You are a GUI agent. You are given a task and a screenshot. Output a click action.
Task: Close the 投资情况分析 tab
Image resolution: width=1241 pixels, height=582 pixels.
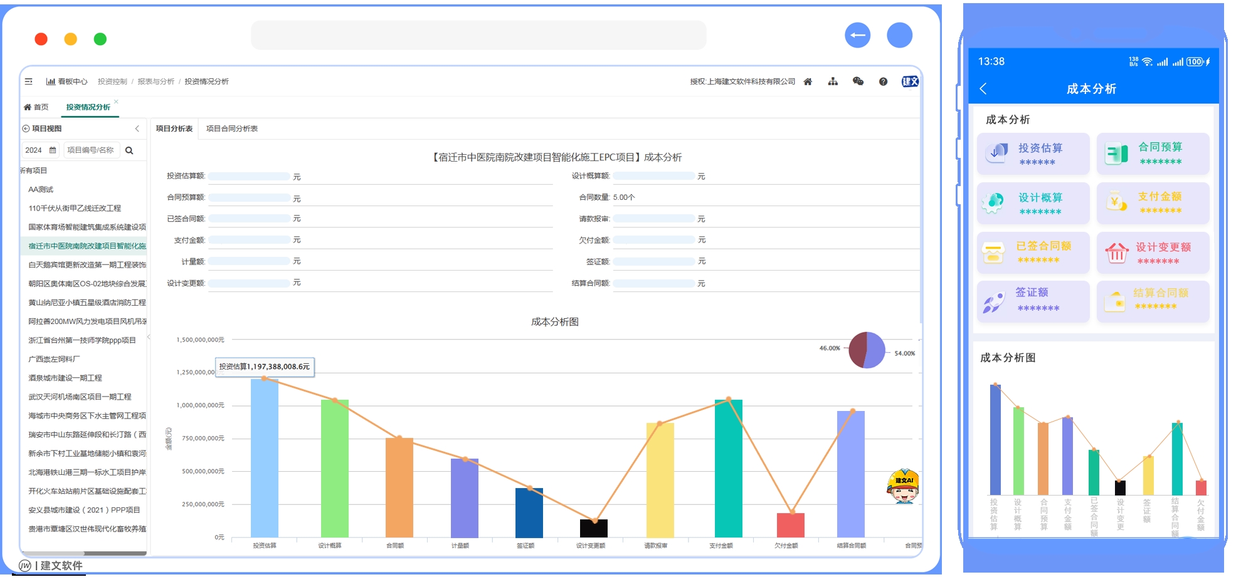coord(117,101)
